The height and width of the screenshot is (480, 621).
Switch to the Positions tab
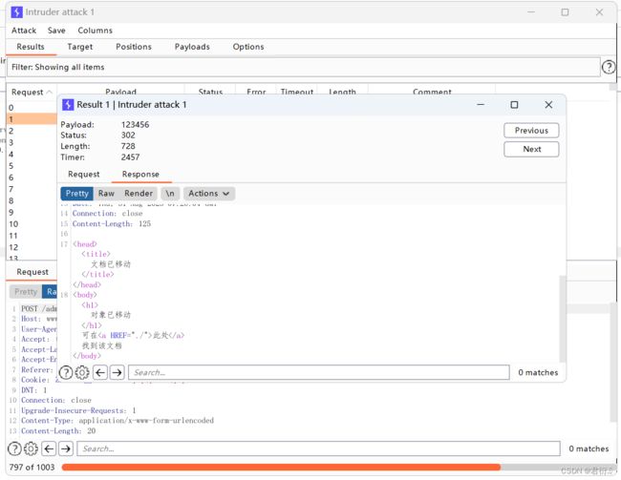[x=134, y=47]
